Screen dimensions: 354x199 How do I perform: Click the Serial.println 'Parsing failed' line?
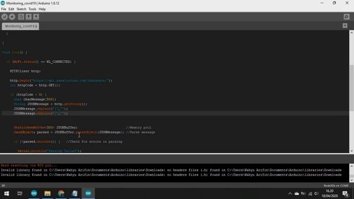pyautogui.click(x=49, y=151)
